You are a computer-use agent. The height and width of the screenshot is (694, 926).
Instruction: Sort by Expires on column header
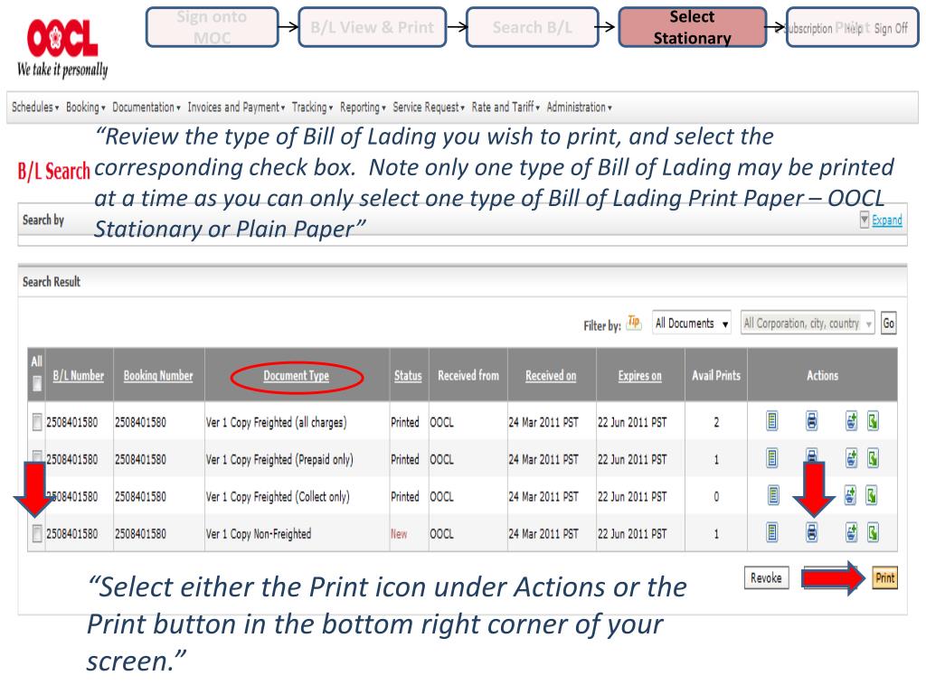click(x=639, y=375)
